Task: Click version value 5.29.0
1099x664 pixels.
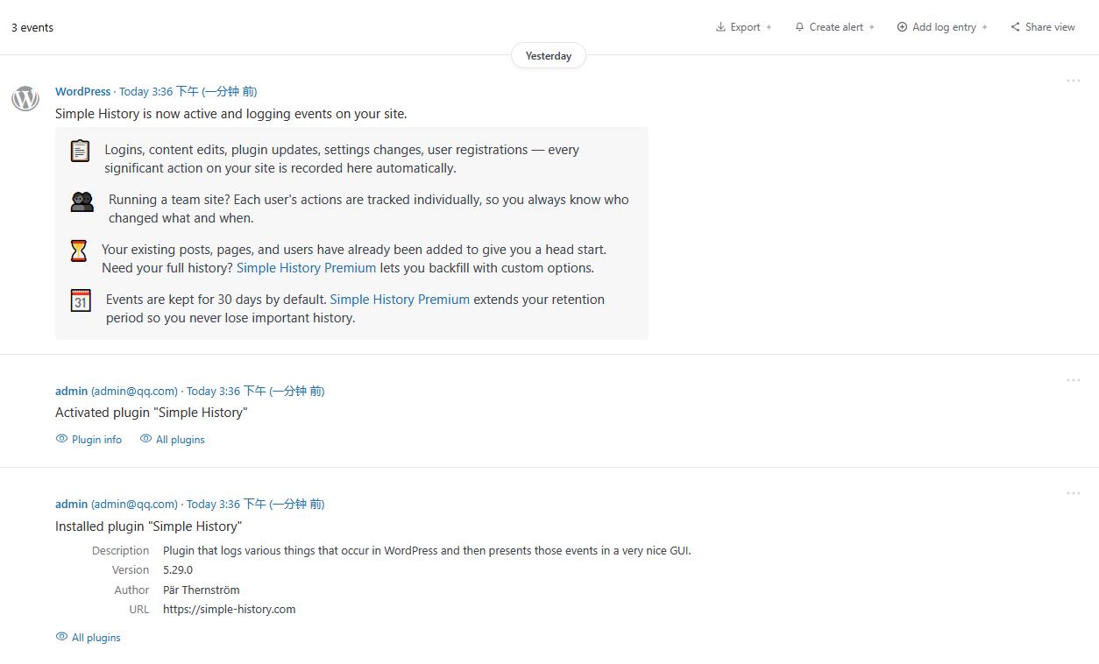Action: click(x=178, y=570)
